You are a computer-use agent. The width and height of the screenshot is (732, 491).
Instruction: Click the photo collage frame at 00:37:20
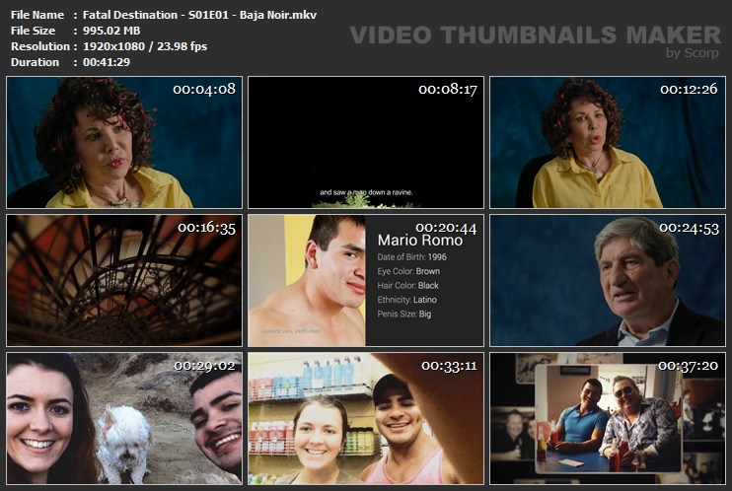608,419
